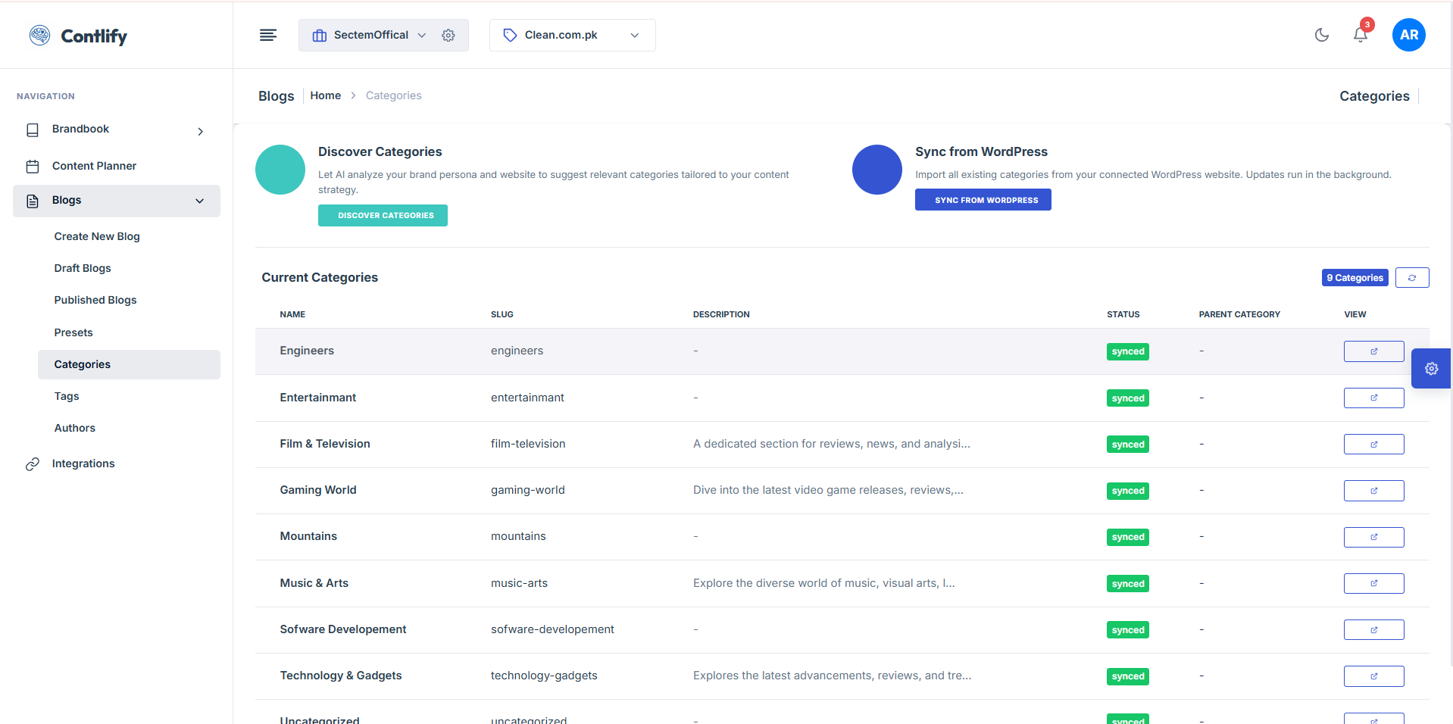The width and height of the screenshot is (1453, 724).
Task: Open the notifications bell
Action: pyautogui.click(x=1360, y=35)
